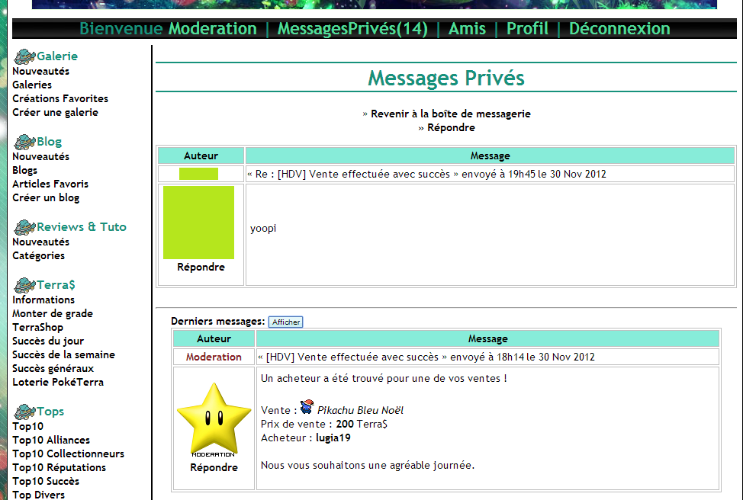This screenshot has height=500, width=743.
Task: Open the Blog section heading
Action: pos(50,142)
